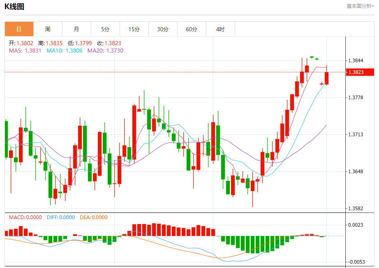
Task: Click the latest red candlestick at the price line
Action: [x=326, y=78]
